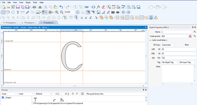The height and width of the screenshot is (105, 197).
Task: Toggle the rectangle selection mode
Action: [x=3, y=12]
